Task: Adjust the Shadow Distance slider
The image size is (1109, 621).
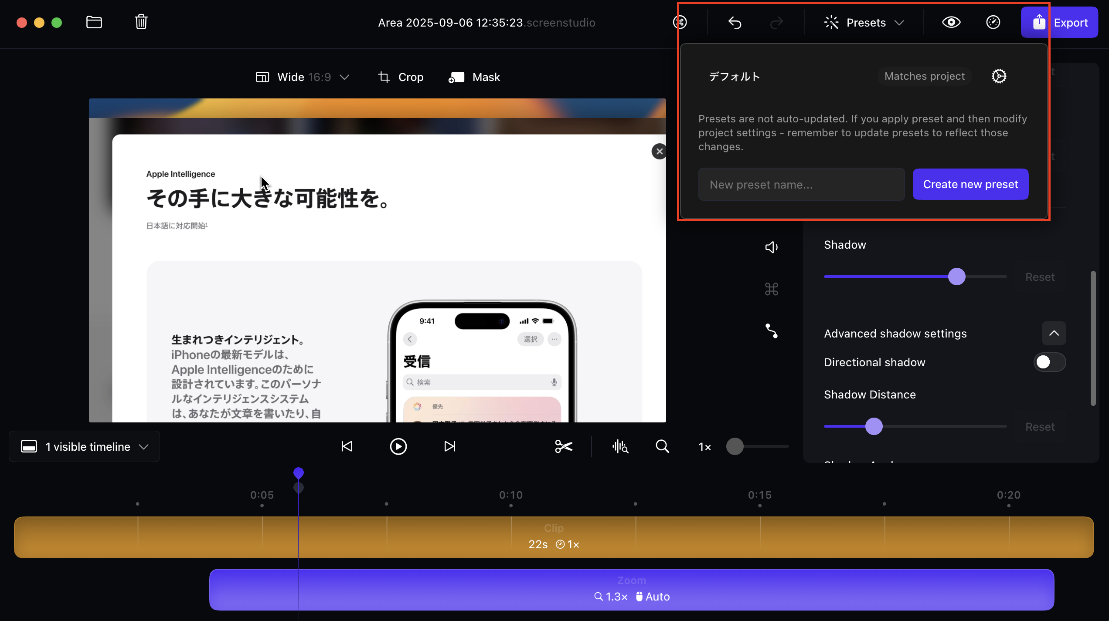Action: 874,426
